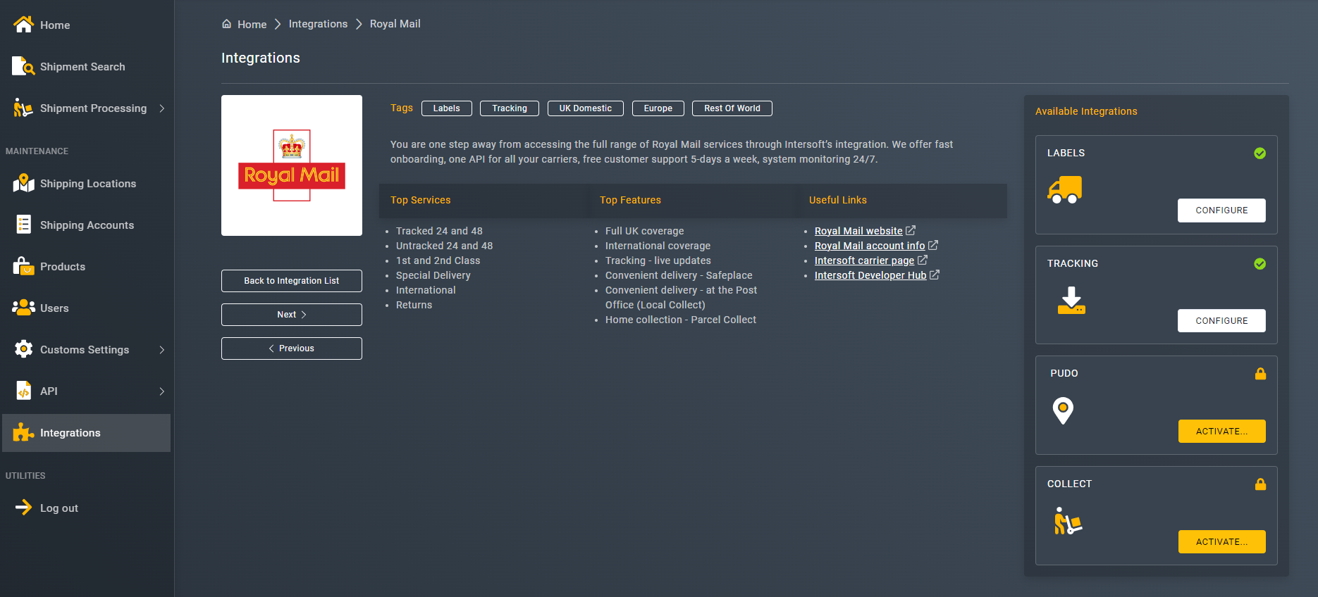This screenshot has width=1318, height=597.
Task: Click external link icon beside Intersoft carrier page
Action: [923, 260]
